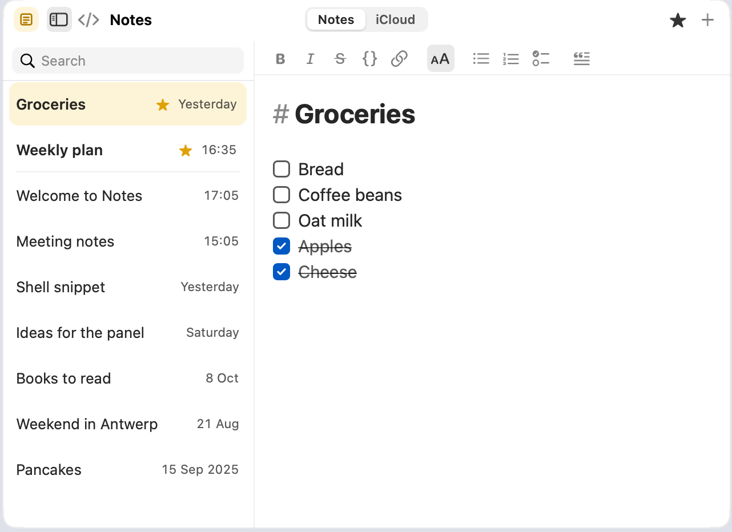Insert a link with chain icon
732x532 pixels.
399,58
